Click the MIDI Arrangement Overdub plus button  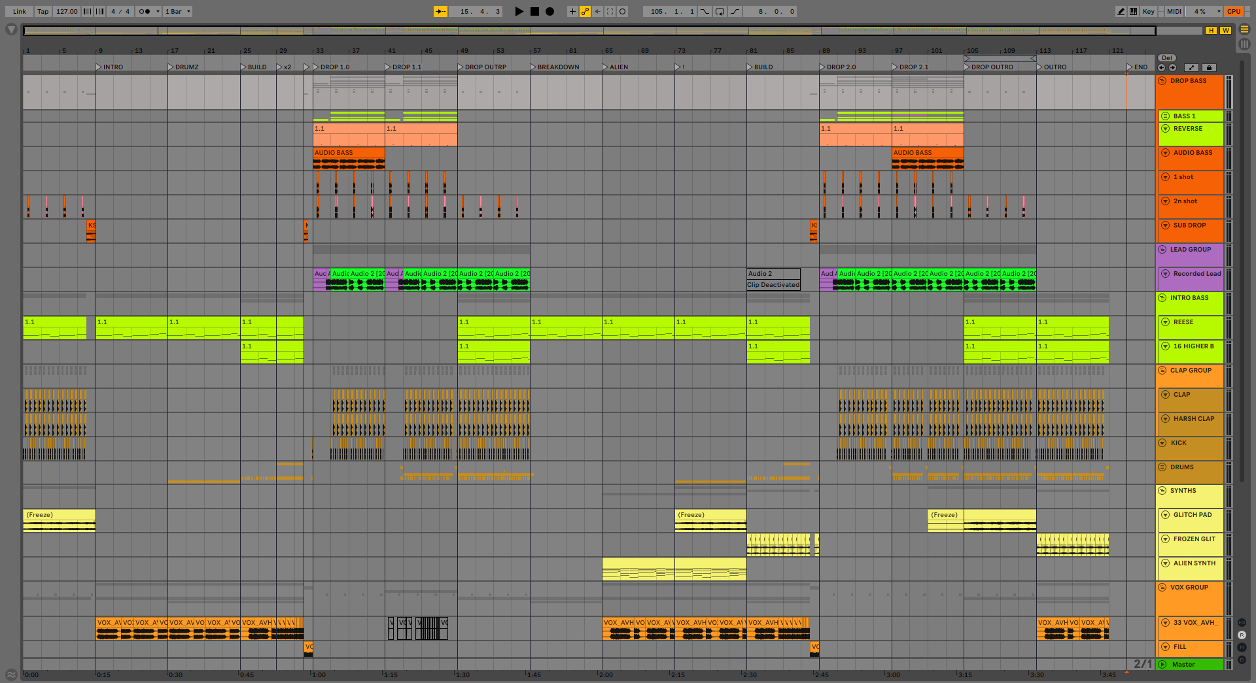[572, 11]
